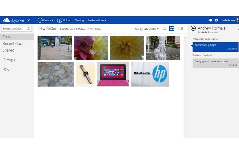Open PCs in the sidebar
The width and height of the screenshot is (239, 154).
[x=6, y=70]
